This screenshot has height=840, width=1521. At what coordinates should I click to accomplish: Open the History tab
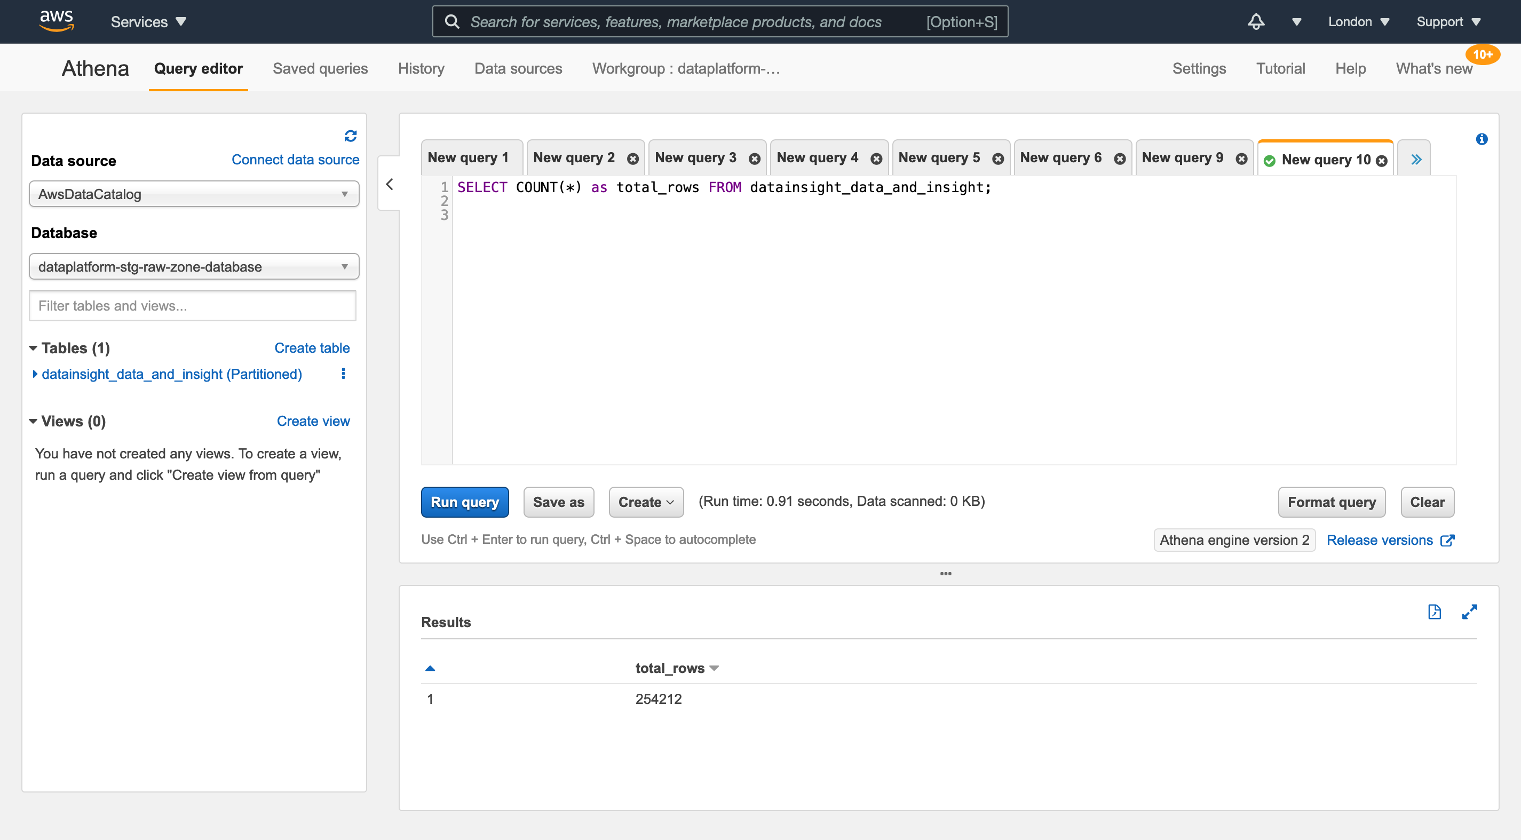421,68
